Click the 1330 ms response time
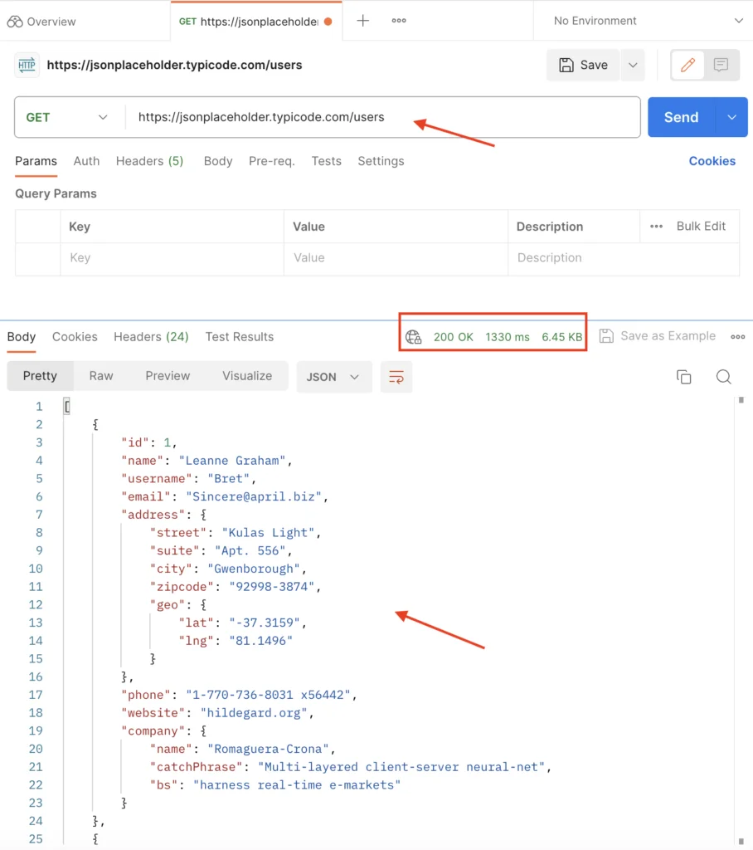The width and height of the screenshot is (753, 850). coord(508,337)
